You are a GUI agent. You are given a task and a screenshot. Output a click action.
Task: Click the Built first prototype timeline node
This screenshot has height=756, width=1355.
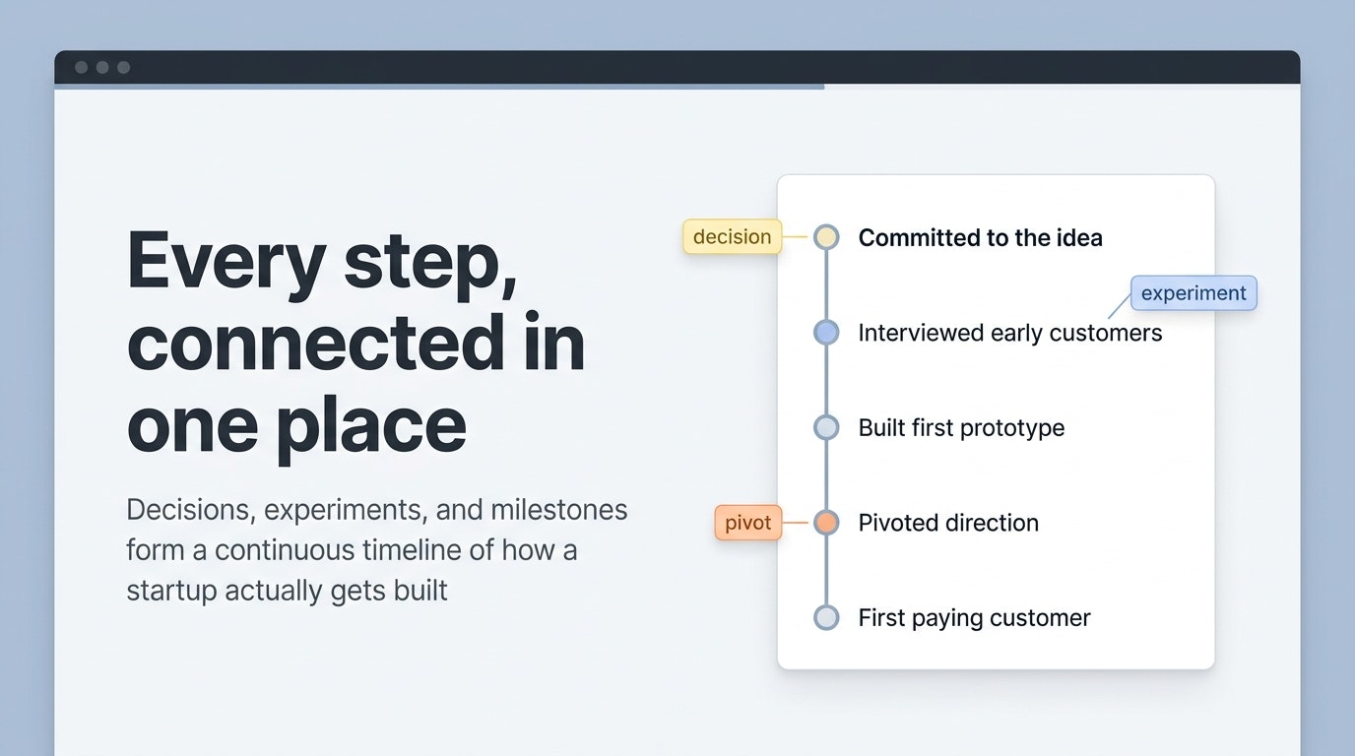point(826,427)
